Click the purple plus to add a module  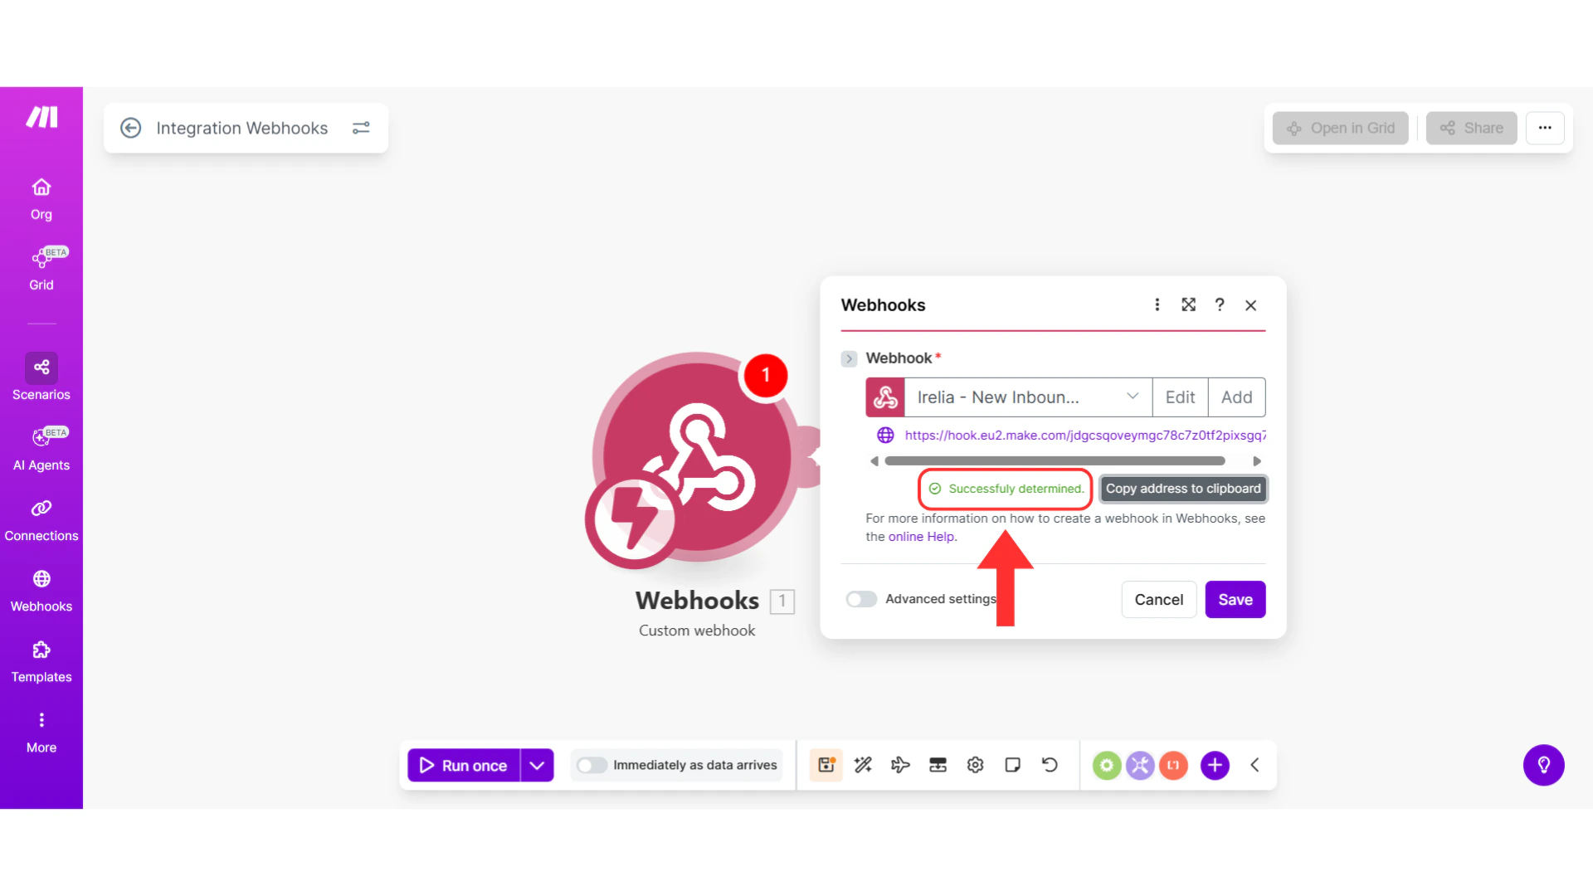tap(1215, 765)
